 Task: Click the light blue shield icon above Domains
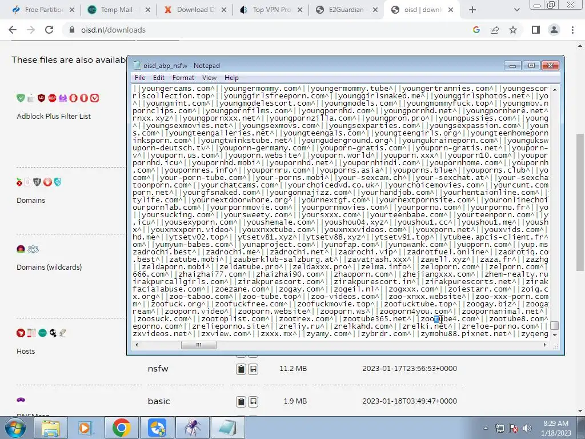pos(58,182)
